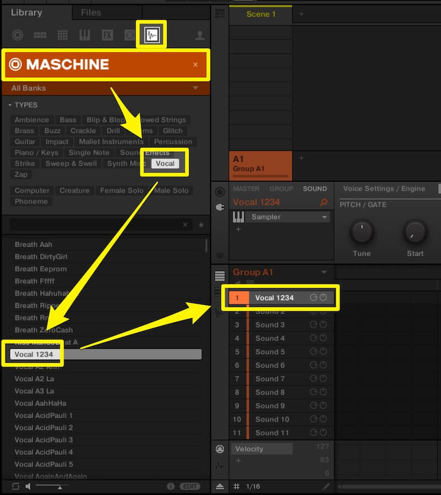Switch to the MASTER tab

point(246,189)
